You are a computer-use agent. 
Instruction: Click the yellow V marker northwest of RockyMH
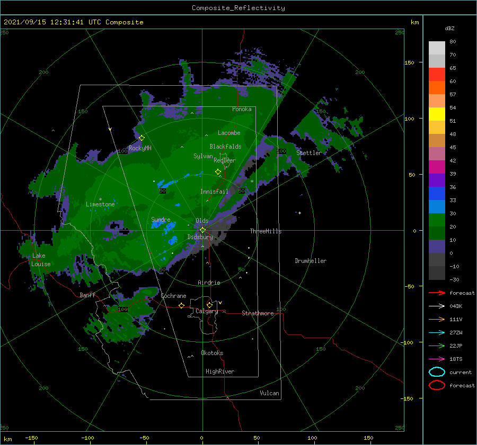[x=110, y=129]
